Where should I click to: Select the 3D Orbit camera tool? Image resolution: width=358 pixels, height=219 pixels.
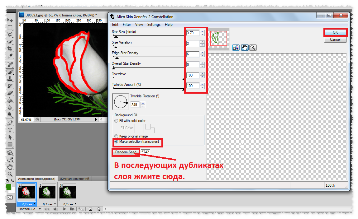point(10,160)
